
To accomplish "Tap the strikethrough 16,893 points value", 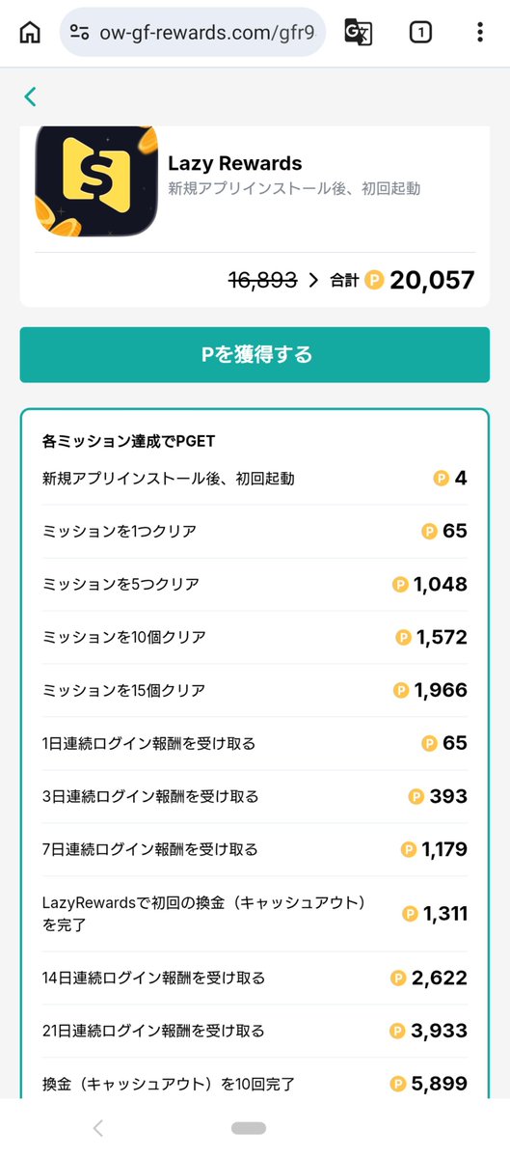I will [x=262, y=281].
